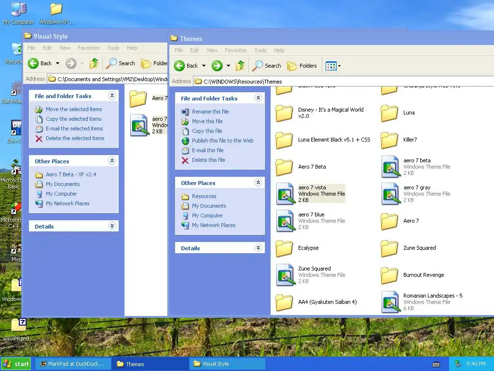Open My Network Places in Themes window

click(x=214, y=225)
